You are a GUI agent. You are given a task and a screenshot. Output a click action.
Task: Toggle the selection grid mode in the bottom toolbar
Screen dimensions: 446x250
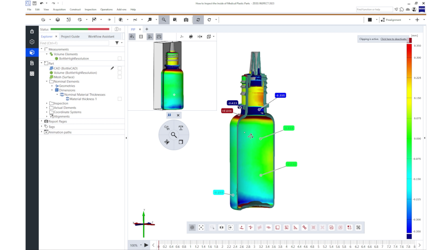[192, 227]
